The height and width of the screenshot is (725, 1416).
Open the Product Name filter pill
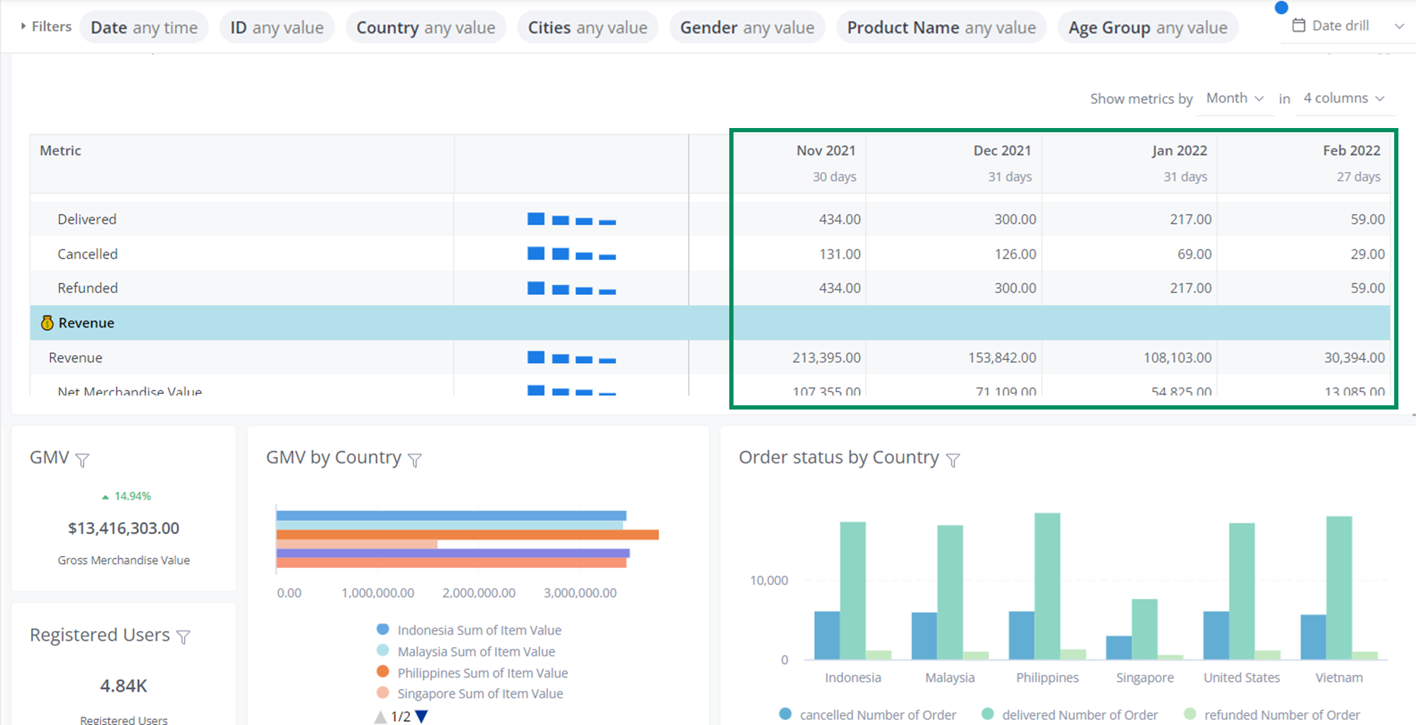[941, 28]
